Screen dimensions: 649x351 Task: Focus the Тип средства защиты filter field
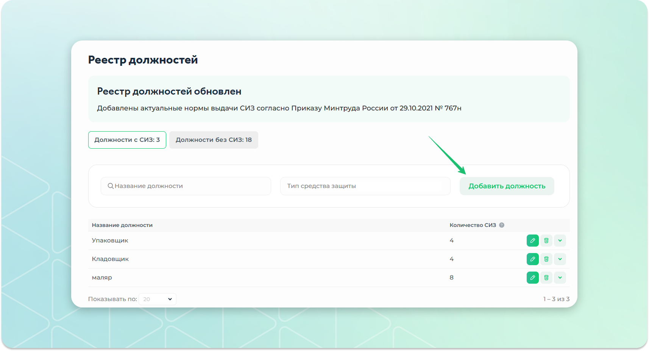[x=365, y=186]
